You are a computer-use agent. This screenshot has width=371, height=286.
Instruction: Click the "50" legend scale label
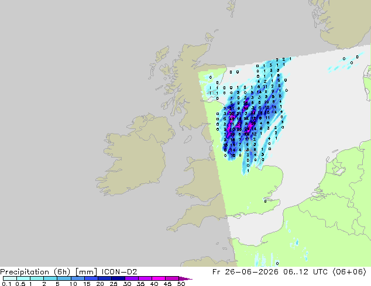181,284
